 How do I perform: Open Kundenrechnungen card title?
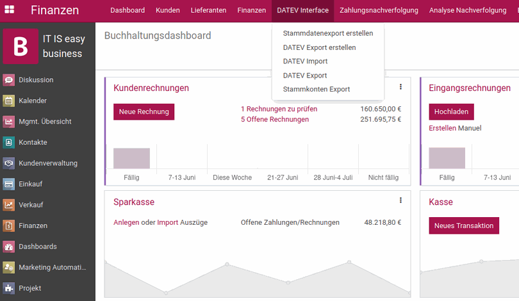pyautogui.click(x=151, y=88)
